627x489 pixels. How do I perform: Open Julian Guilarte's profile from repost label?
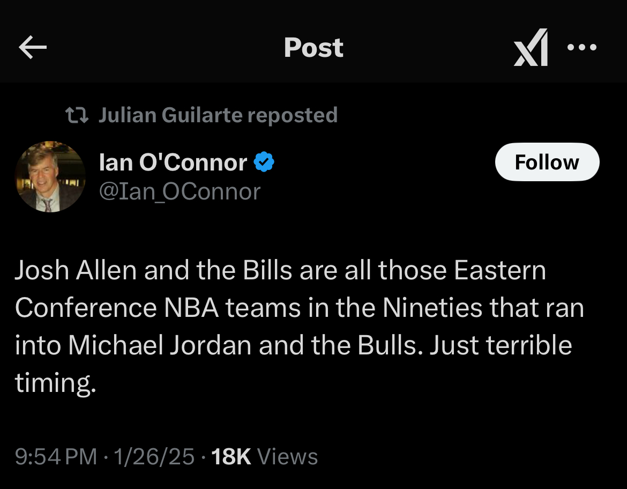coord(170,115)
